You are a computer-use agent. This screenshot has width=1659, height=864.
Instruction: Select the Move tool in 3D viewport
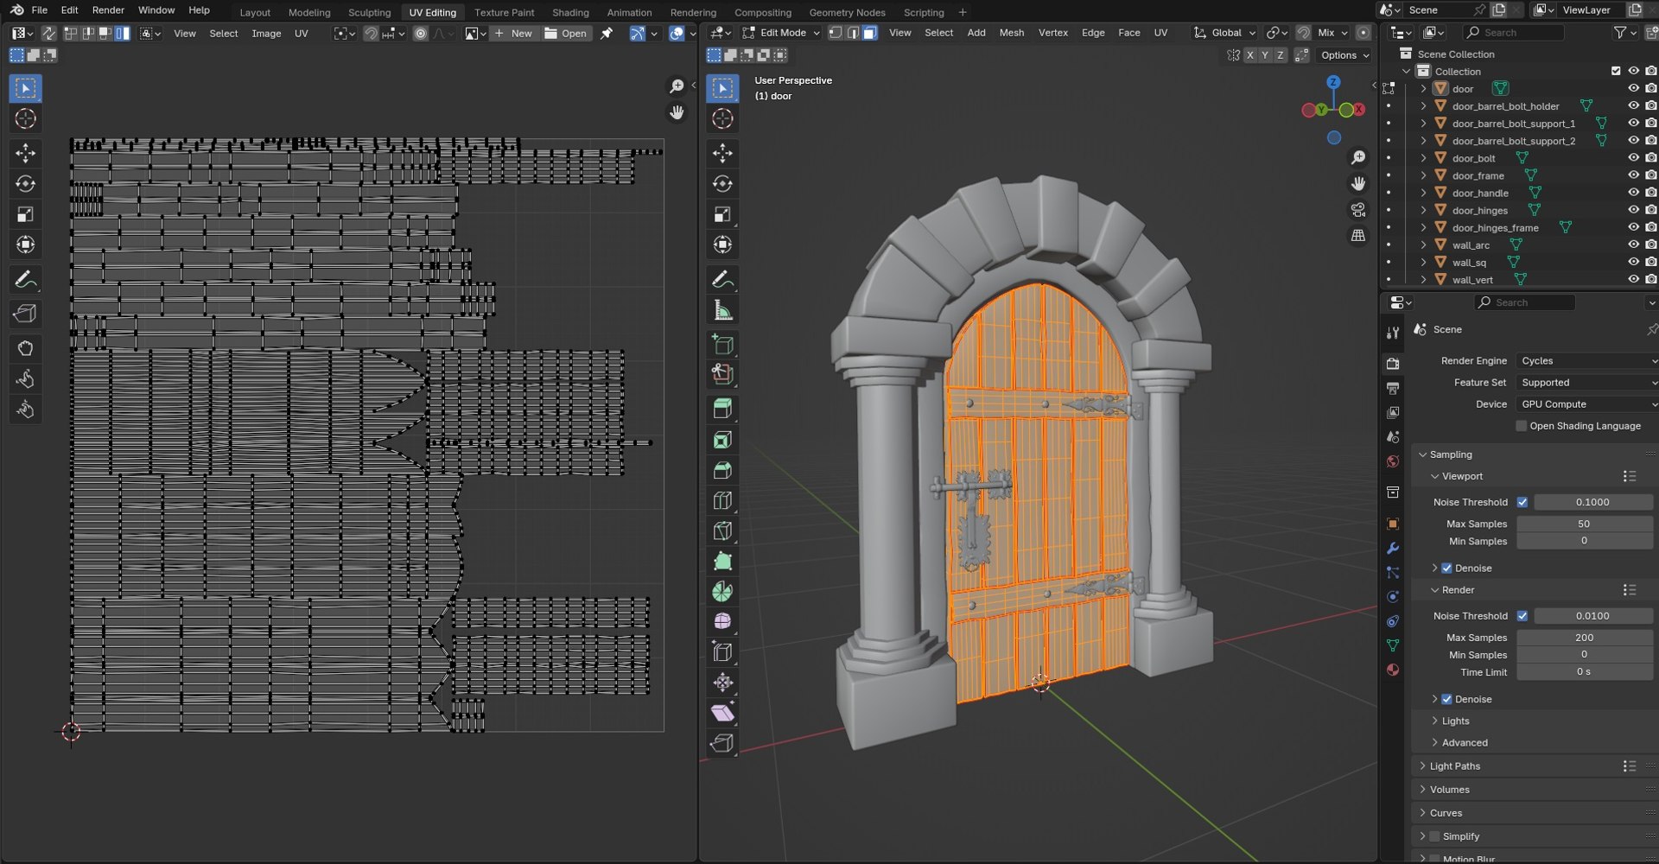722,153
